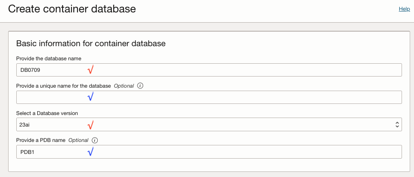Click info icon beside unique name label
414x177 pixels.
(140, 86)
